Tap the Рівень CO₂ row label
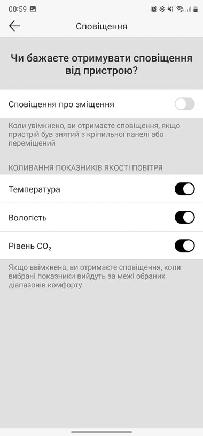The image size is (203, 436). click(30, 246)
